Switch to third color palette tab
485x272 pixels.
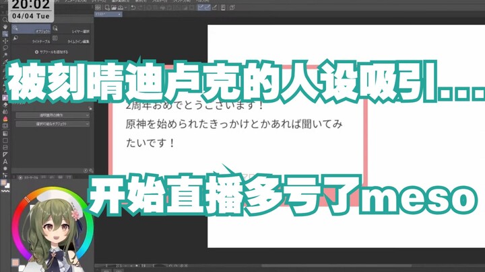[x=52, y=177]
